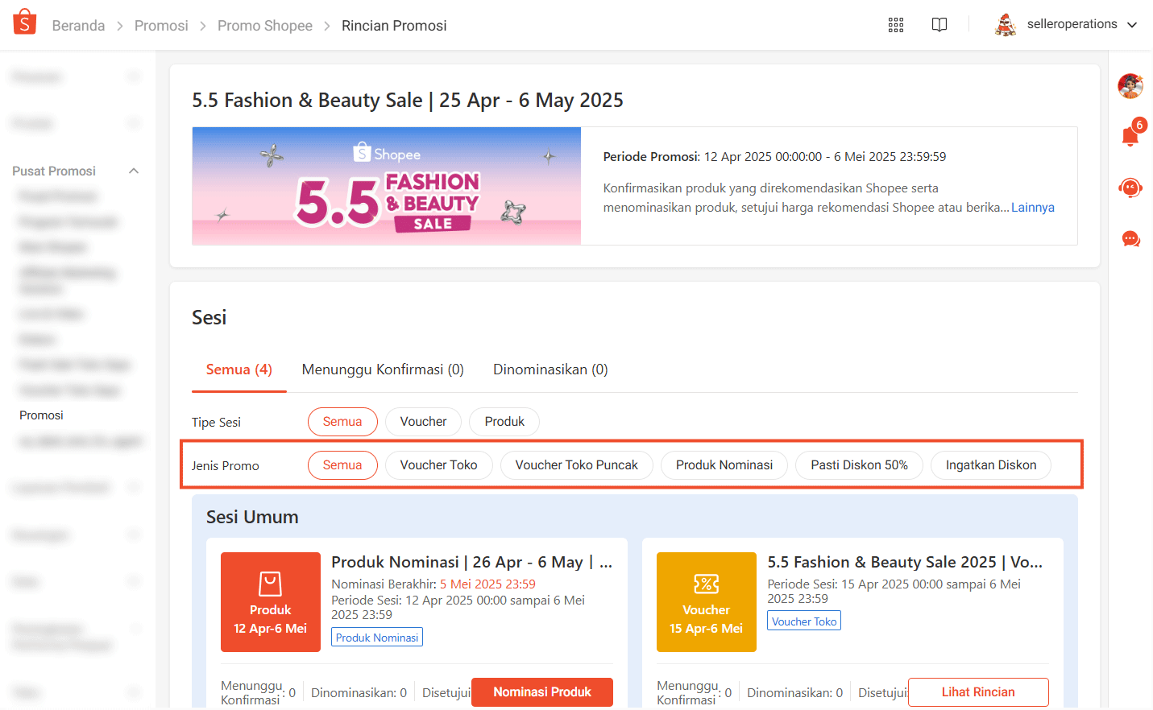Filter by Pasti Diskon 50%
Image resolution: width=1153 pixels, height=710 pixels.
pyautogui.click(x=859, y=465)
